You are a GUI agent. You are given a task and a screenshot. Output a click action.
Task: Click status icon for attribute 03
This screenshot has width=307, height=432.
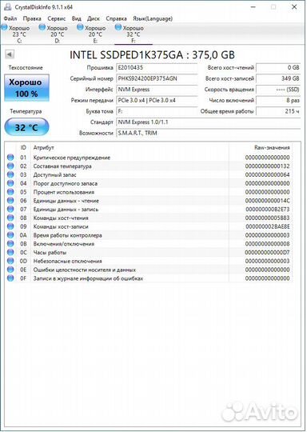pyautogui.click(x=10, y=174)
